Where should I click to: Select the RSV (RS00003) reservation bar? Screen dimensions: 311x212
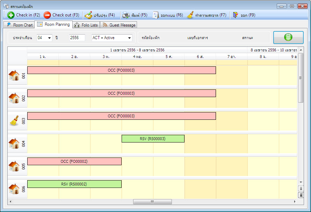click(x=153, y=139)
